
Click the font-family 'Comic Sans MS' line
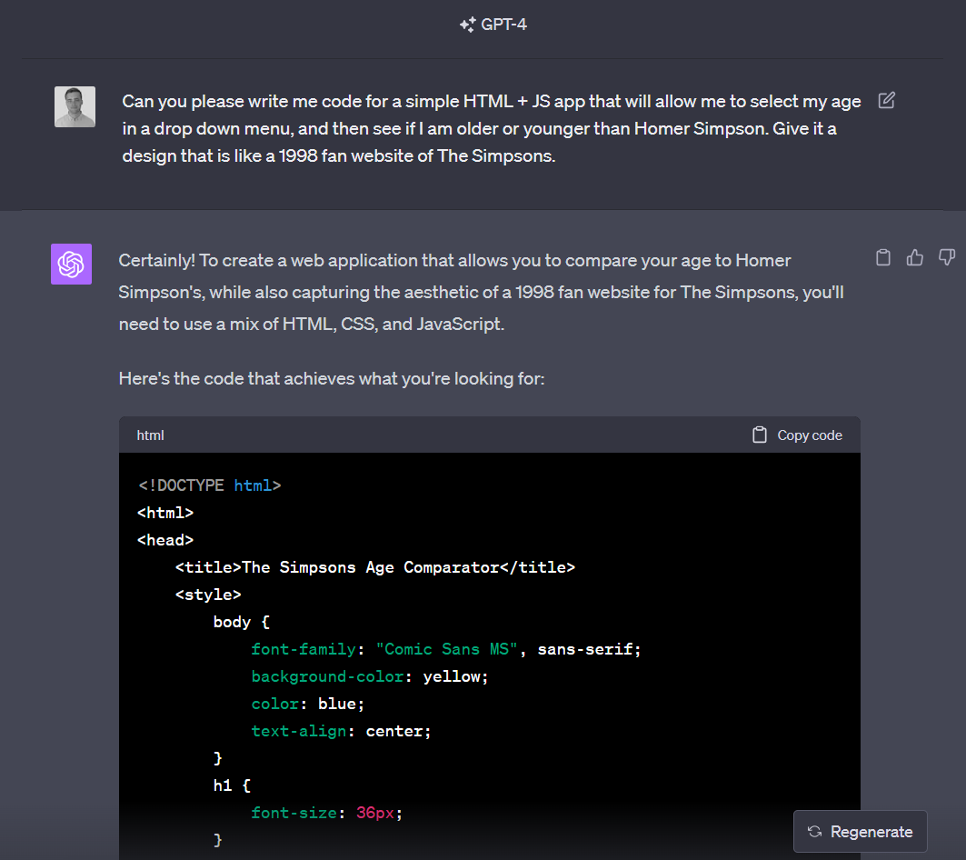tap(446, 649)
